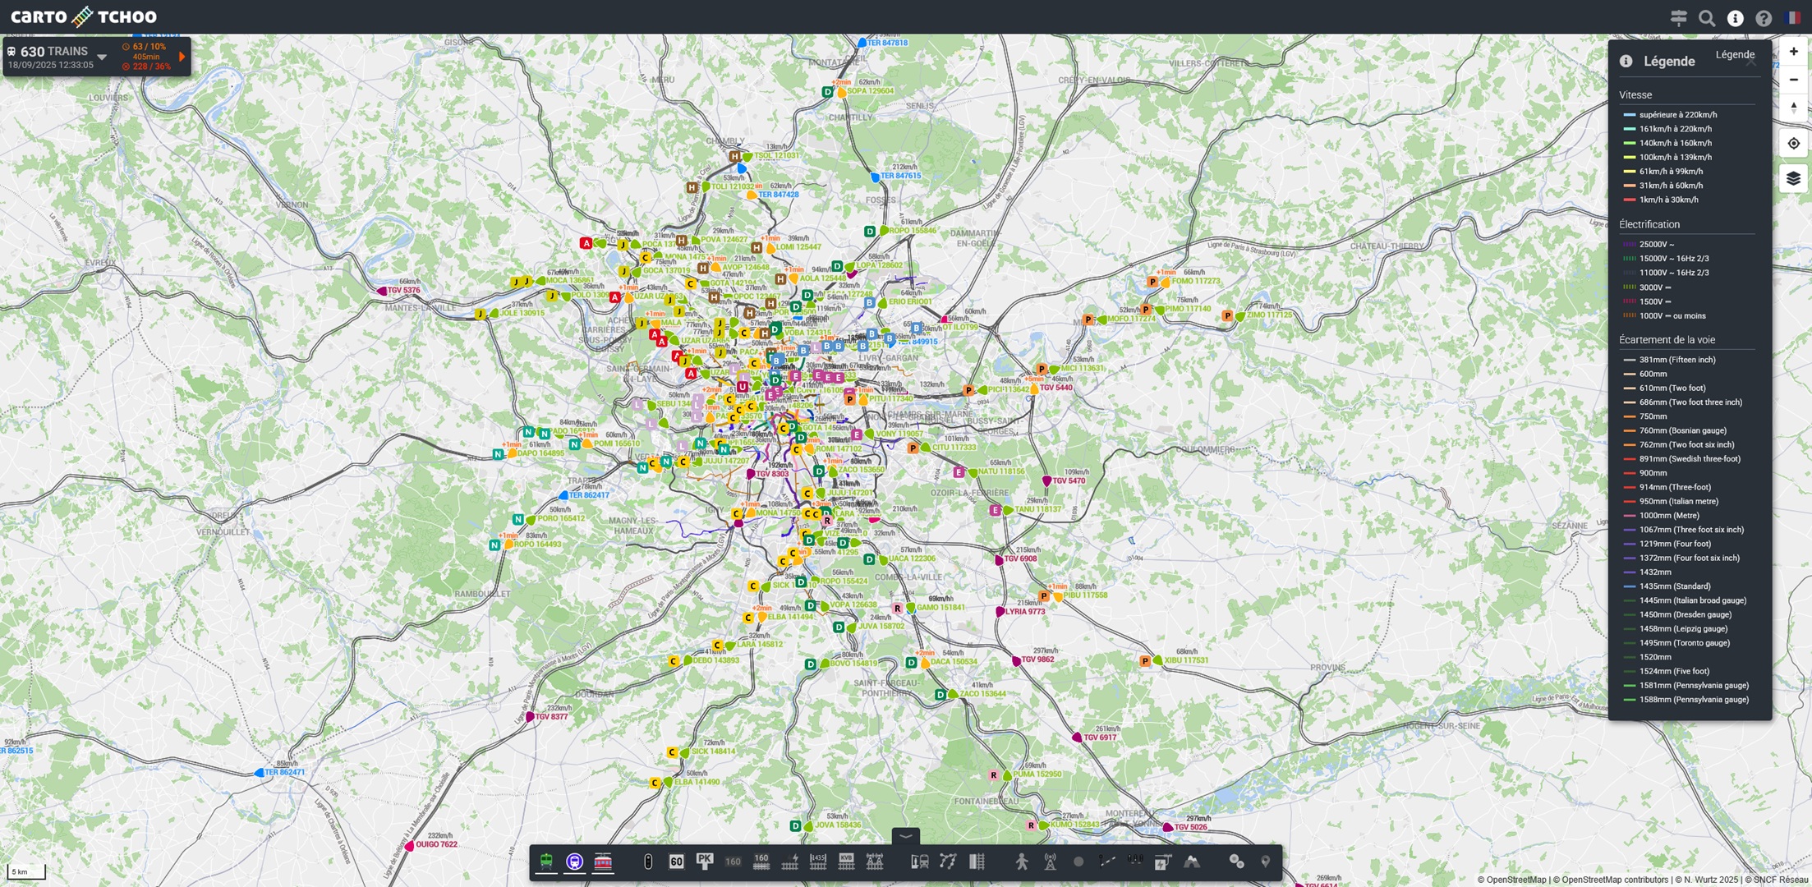Show the PK kilometre markers layer
This screenshot has height=887, width=1812.
[705, 861]
